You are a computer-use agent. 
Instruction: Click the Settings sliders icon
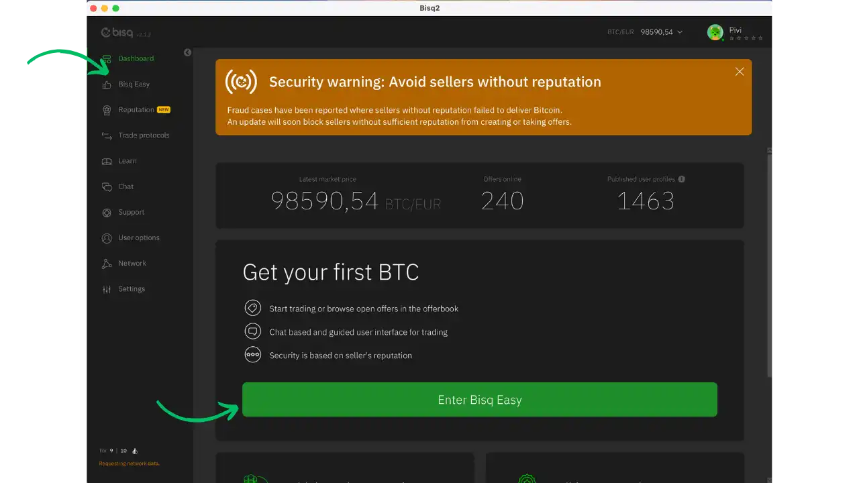[107, 289]
